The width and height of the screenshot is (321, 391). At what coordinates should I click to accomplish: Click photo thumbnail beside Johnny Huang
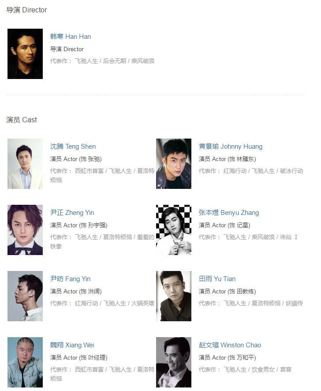click(x=174, y=164)
